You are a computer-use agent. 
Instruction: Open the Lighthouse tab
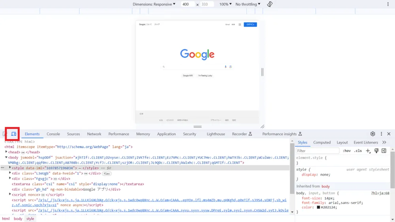(216, 134)
